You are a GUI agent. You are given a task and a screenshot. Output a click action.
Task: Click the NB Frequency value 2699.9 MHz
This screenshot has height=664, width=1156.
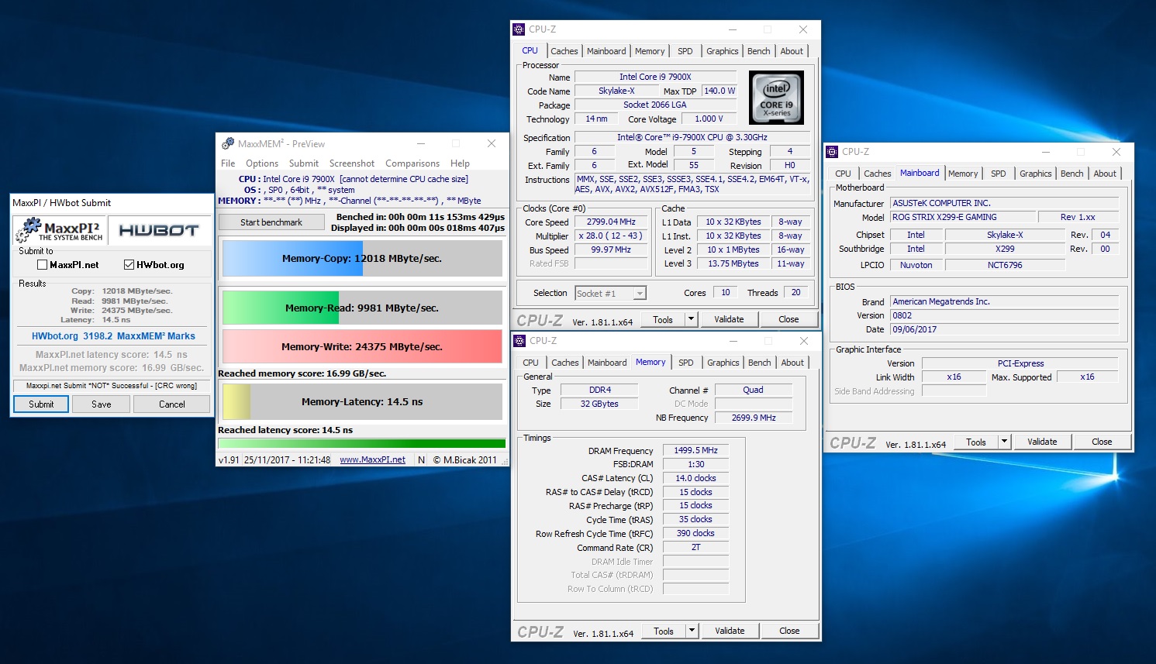click(x=753, y=418)
